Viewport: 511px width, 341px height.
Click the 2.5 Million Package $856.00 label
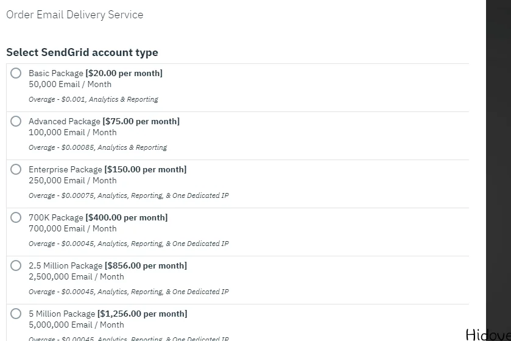108,265
